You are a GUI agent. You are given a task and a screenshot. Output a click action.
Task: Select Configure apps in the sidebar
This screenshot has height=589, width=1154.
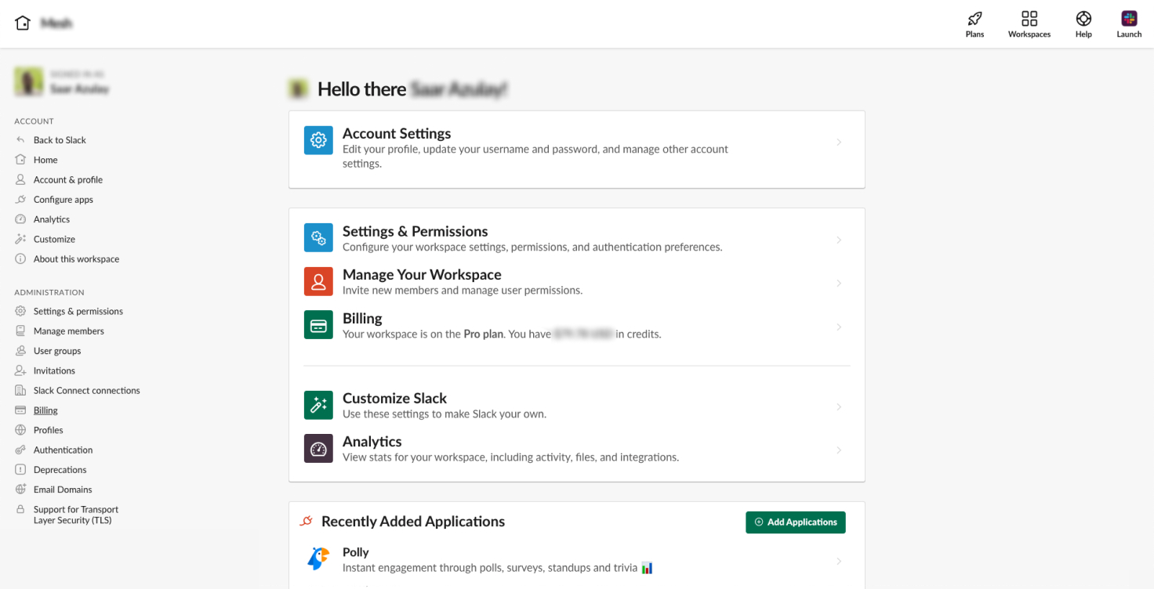coord(63,200)
